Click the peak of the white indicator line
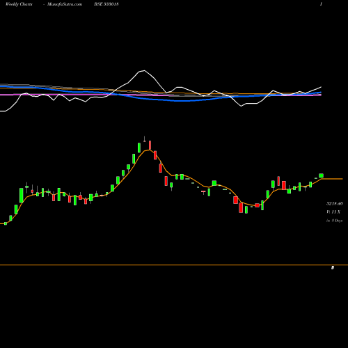Image resolution: width=348 pixels, height=348 pixels. coord(144,70)
